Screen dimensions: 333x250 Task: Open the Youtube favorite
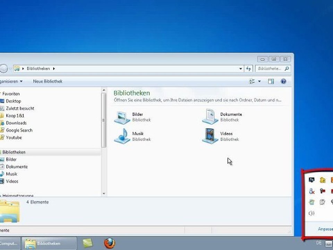click(x=14, y=137)
